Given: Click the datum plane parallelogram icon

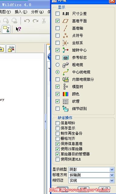Looking at the screenshot, I should coord(65,21).
